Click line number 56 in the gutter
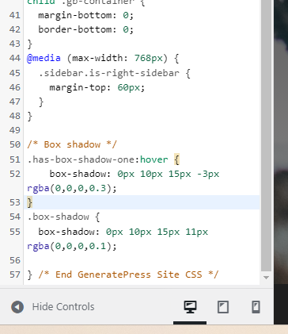 pyautogui.click(x=15, y=260)
